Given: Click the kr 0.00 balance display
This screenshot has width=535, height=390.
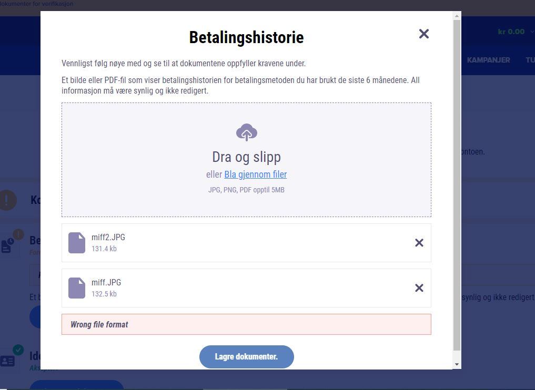Looking at the screenshot, I should point(511,32).
